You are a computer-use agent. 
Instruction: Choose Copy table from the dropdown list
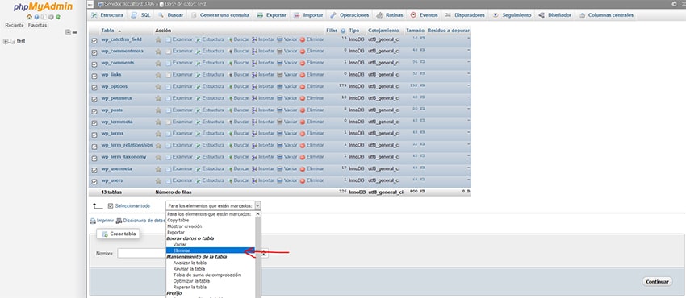tap(210, 221)
